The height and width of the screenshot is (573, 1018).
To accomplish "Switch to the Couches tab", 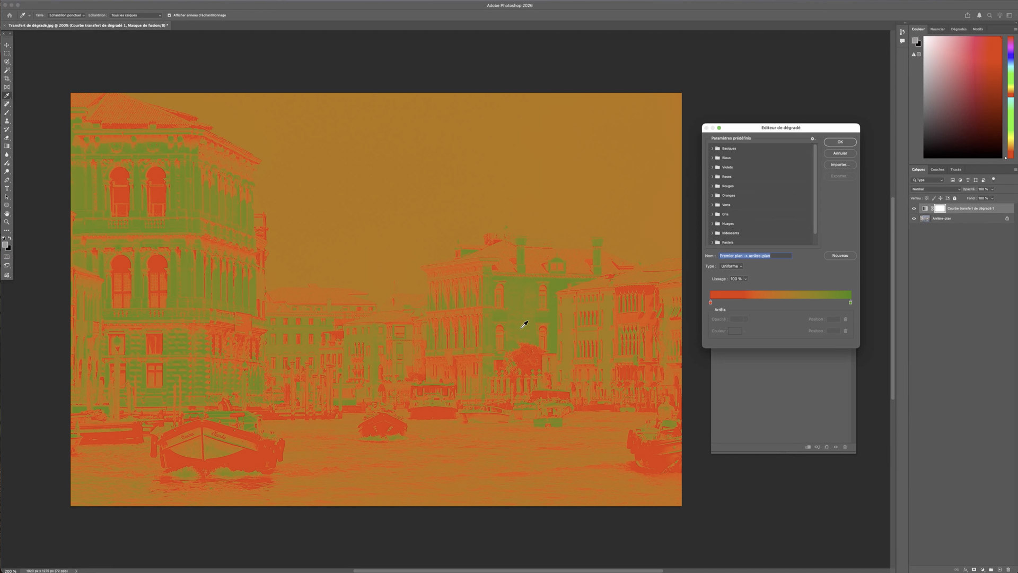I will click(937, 170).
